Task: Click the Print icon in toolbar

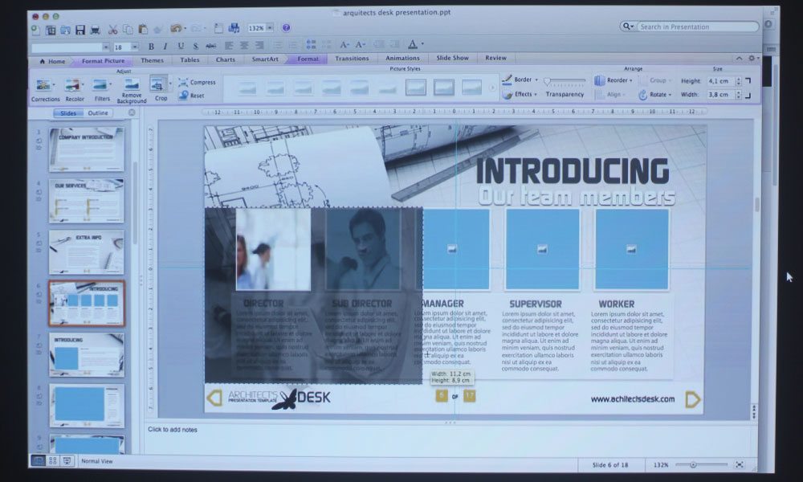Action: (x=95, y=30)
